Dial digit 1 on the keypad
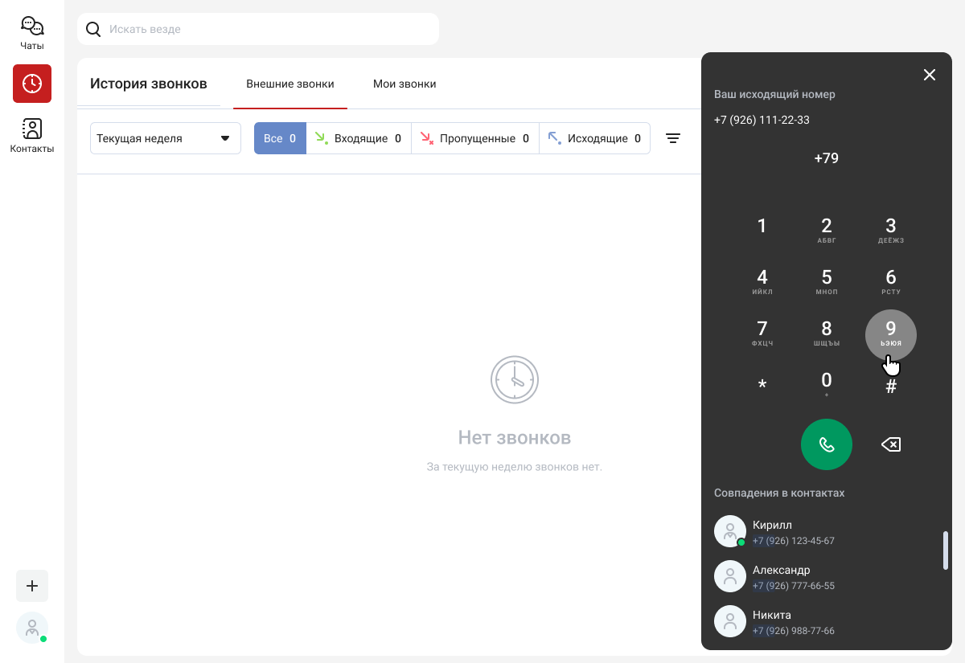This screenshot has height=663, width=965. coord(762,226)
